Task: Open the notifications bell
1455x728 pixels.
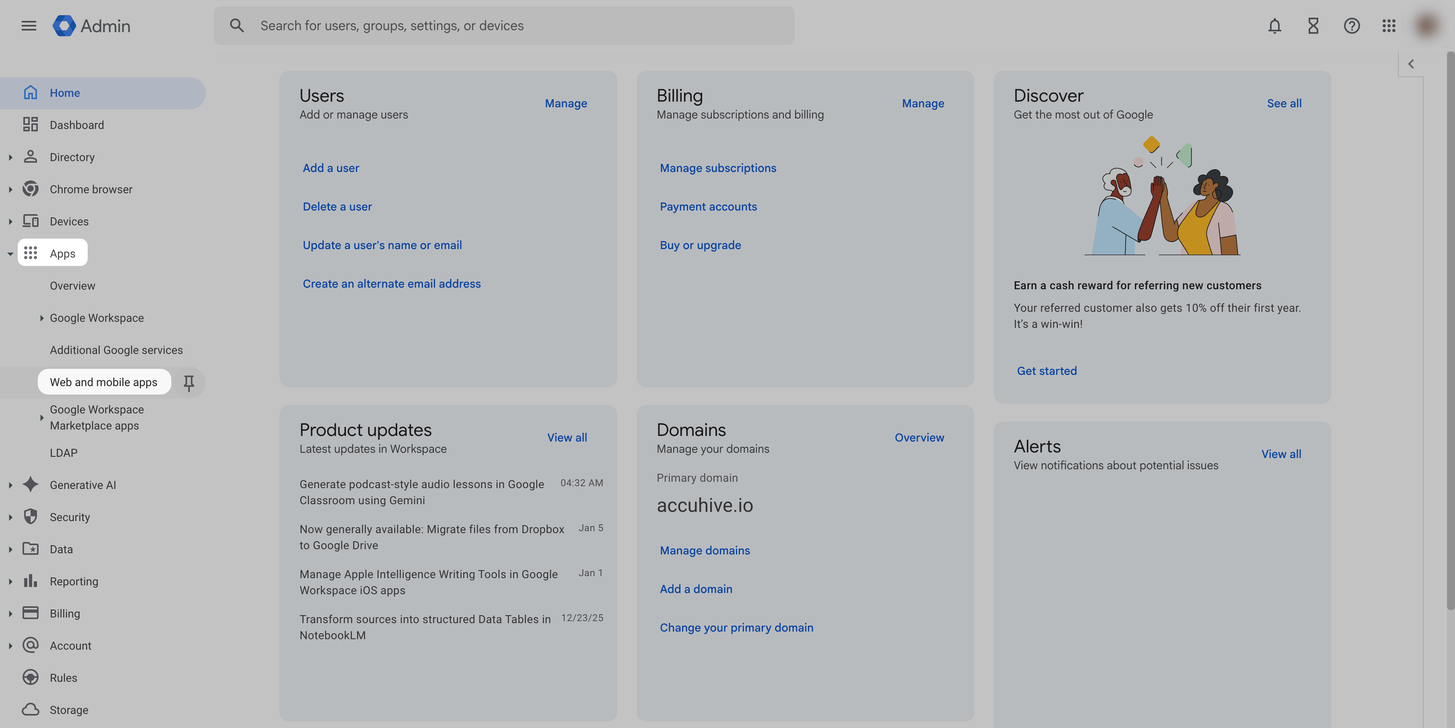Action: pos(1274,26)
